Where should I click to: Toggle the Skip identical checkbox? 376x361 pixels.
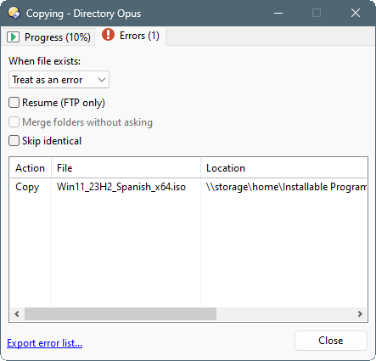coord(14,141)
